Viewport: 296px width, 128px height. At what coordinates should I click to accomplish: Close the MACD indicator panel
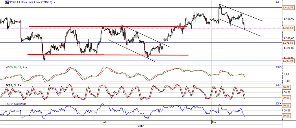tap(280, 67)
